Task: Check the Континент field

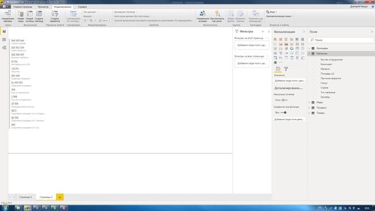Action: (x=315, y=64)
